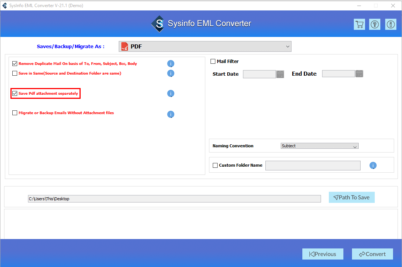Close the EML Converter window
402x267 pixels.
tap(393, 5)
